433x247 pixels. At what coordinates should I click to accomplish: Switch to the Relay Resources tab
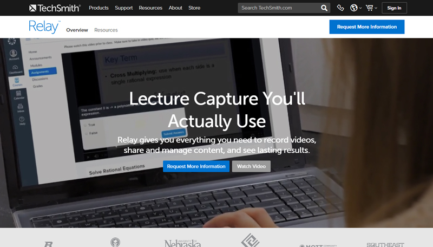point(106,30)
